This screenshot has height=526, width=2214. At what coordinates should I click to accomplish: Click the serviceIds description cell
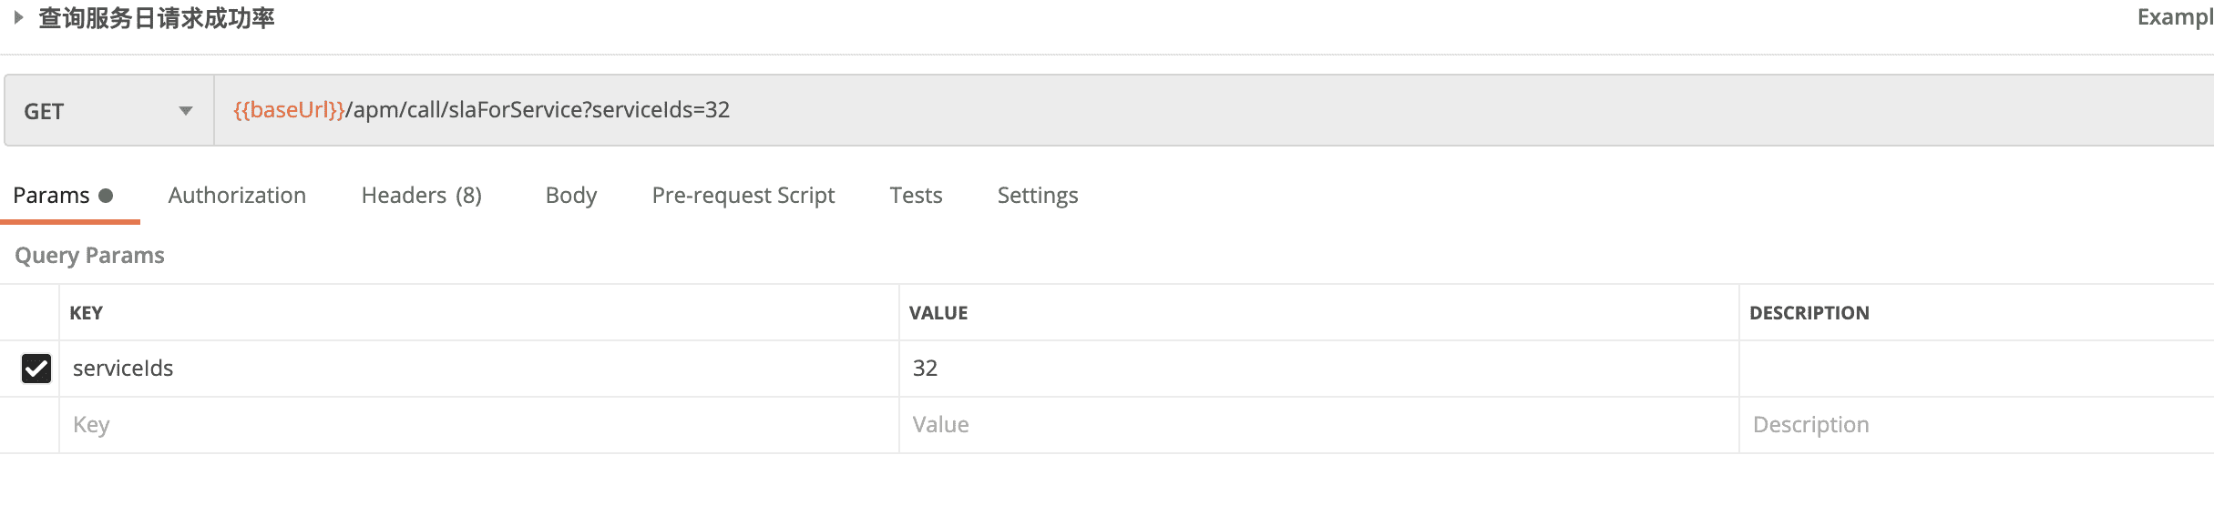[x=1968, y=369]
